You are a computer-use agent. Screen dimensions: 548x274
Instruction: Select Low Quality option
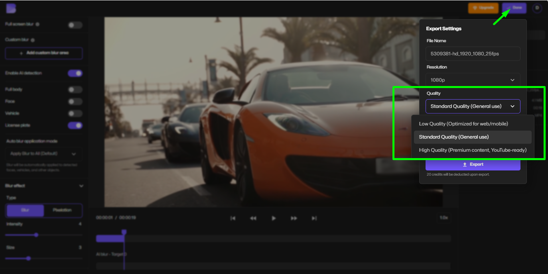[x=463, y=124]
